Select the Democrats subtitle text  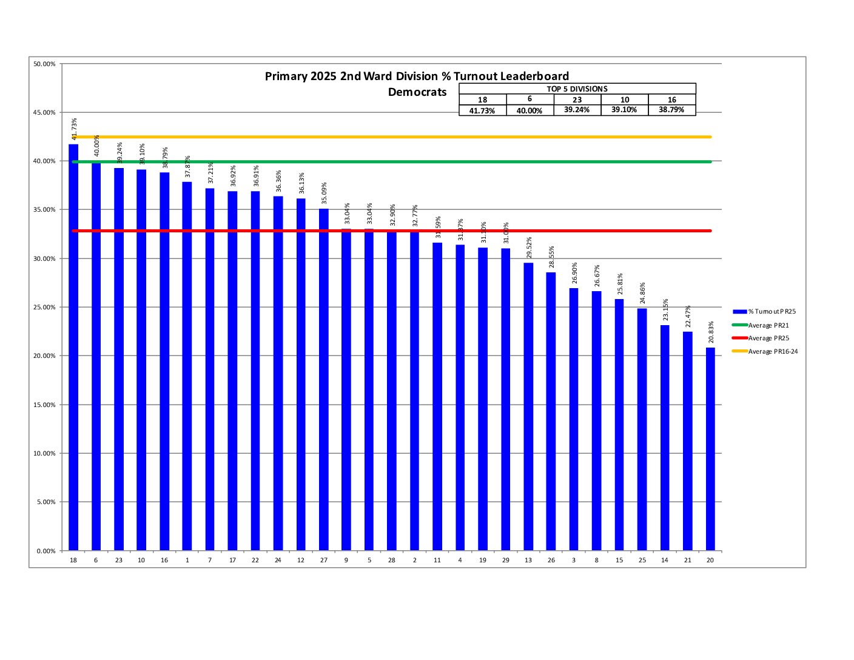417,92
